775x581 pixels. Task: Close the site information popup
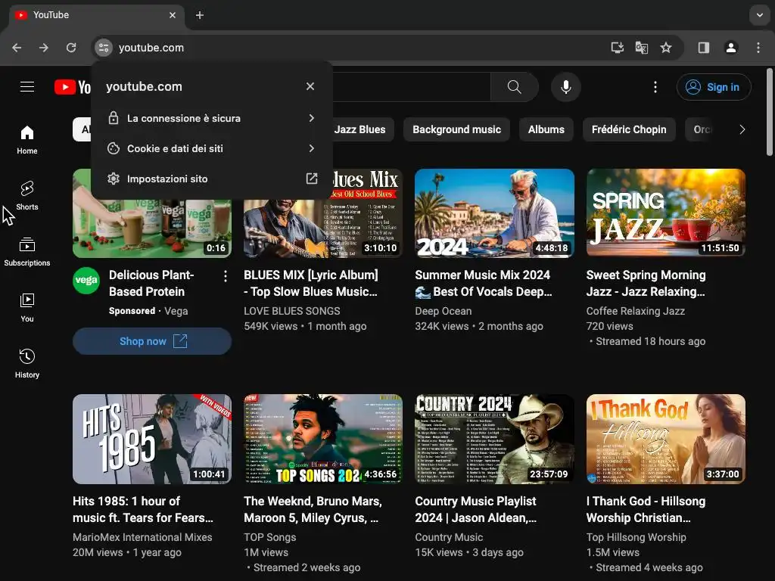point(310,86)
